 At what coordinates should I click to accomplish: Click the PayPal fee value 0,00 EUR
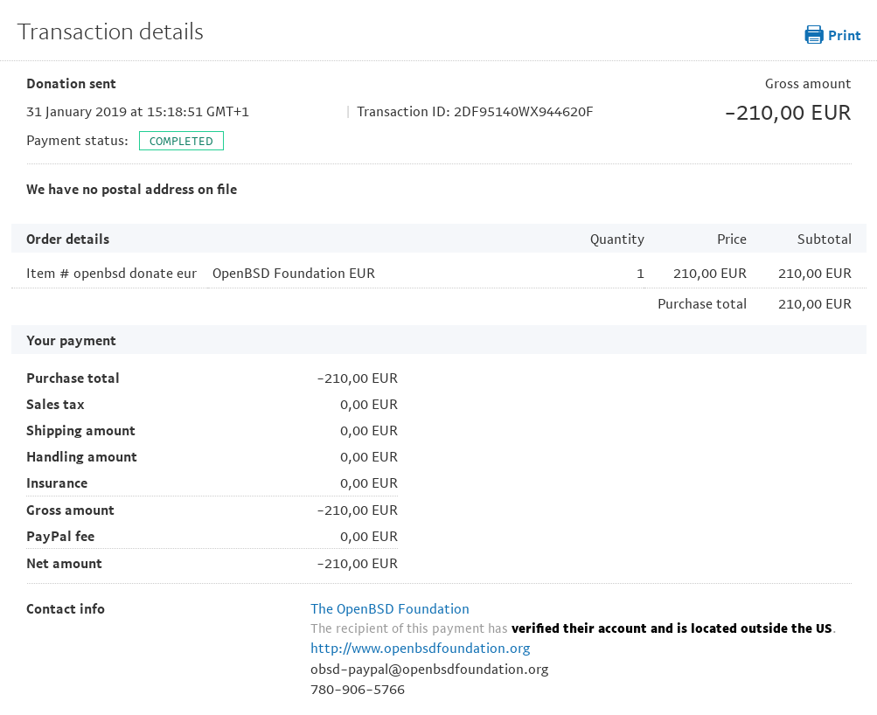(x=369, y=537)
